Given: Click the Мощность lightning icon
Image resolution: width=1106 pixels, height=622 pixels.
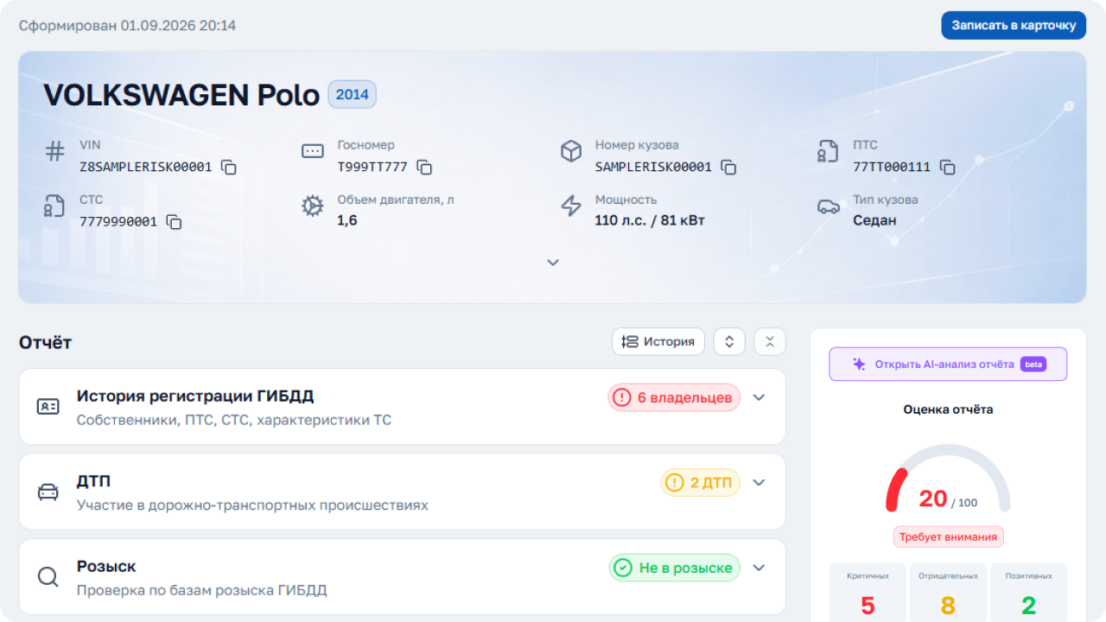Looking at the screenshot, I should coord(570,206).
